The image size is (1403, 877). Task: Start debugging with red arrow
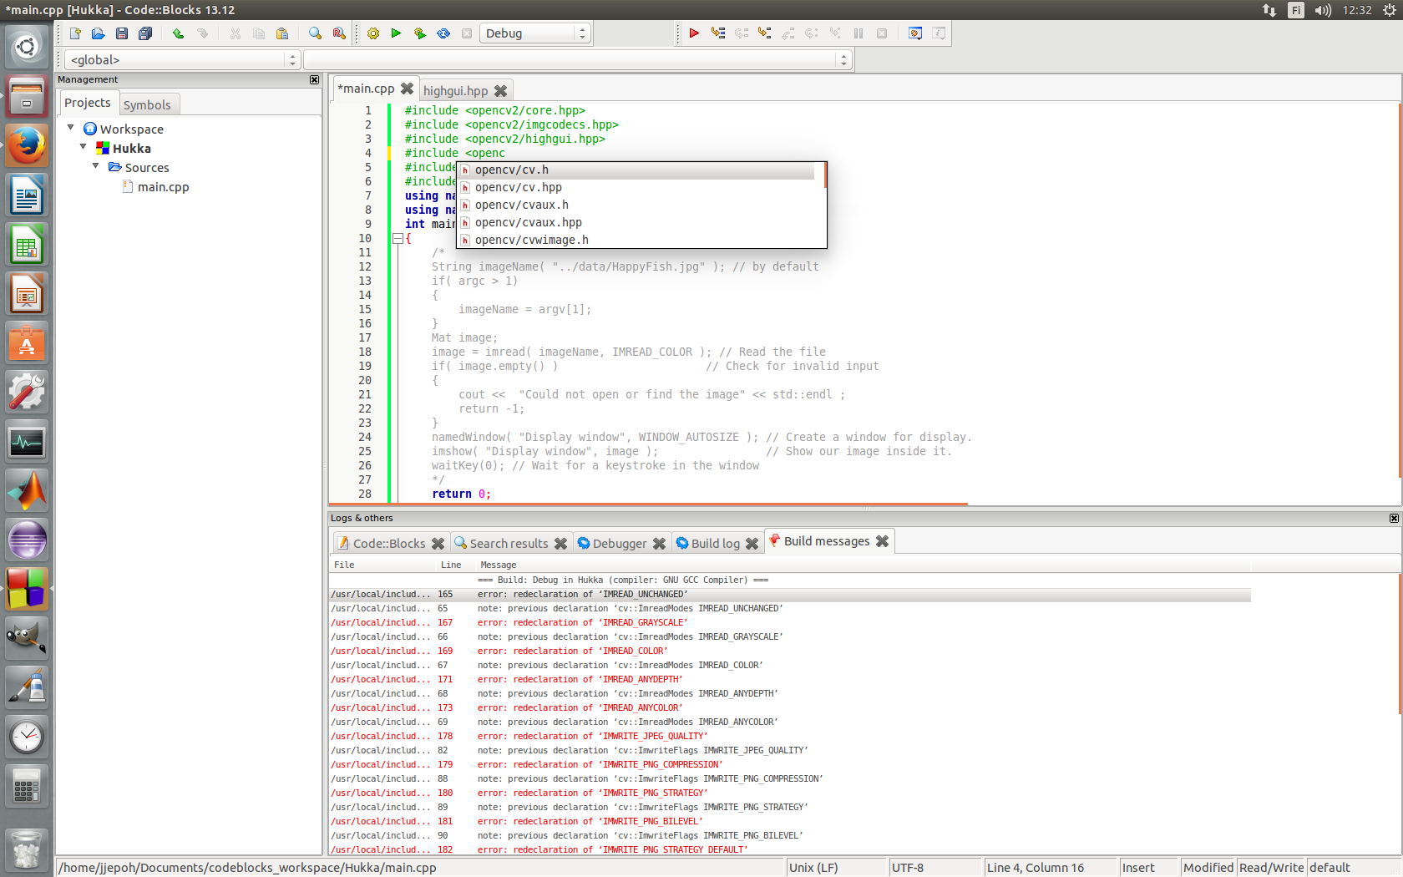tap(694, 33)
